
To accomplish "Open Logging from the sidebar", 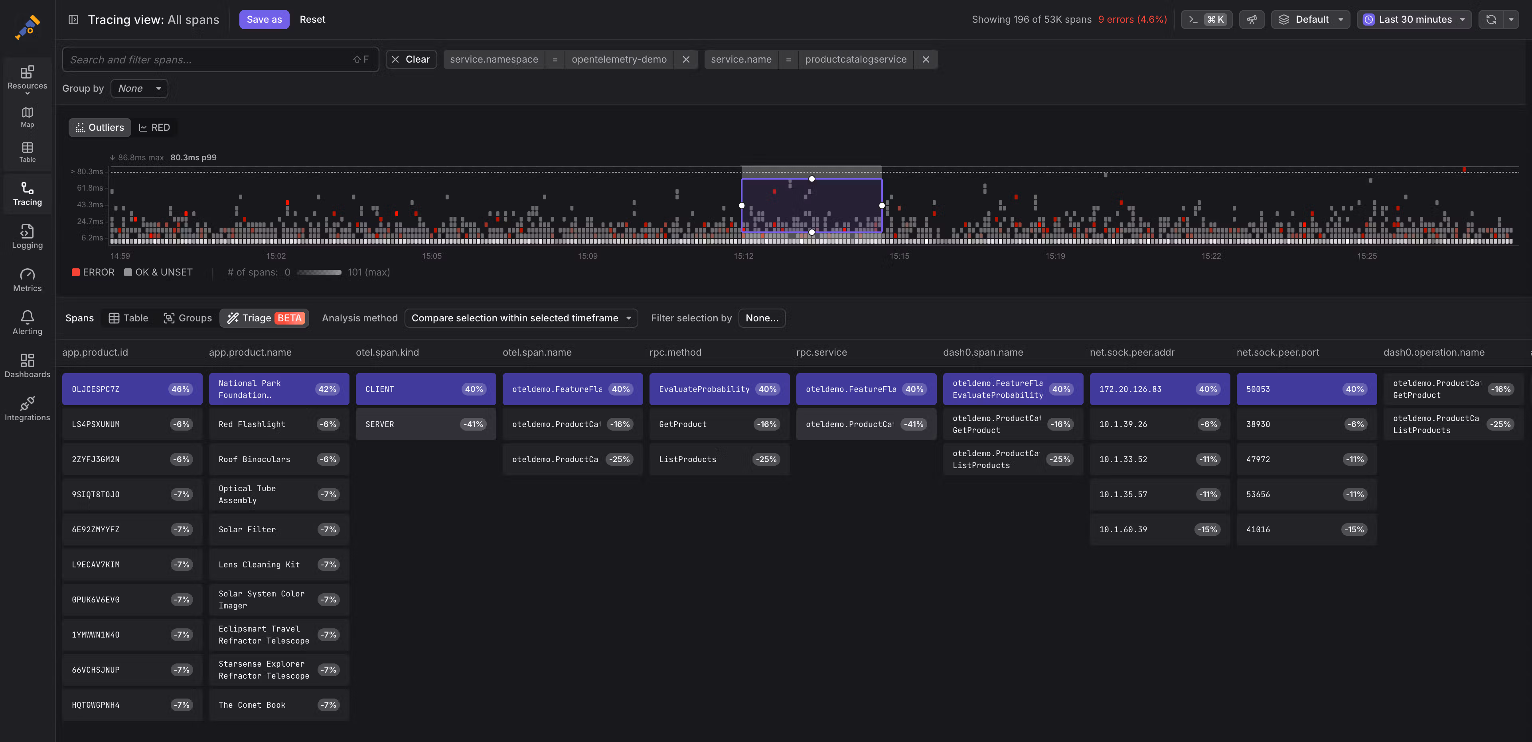I will (28, 236).
